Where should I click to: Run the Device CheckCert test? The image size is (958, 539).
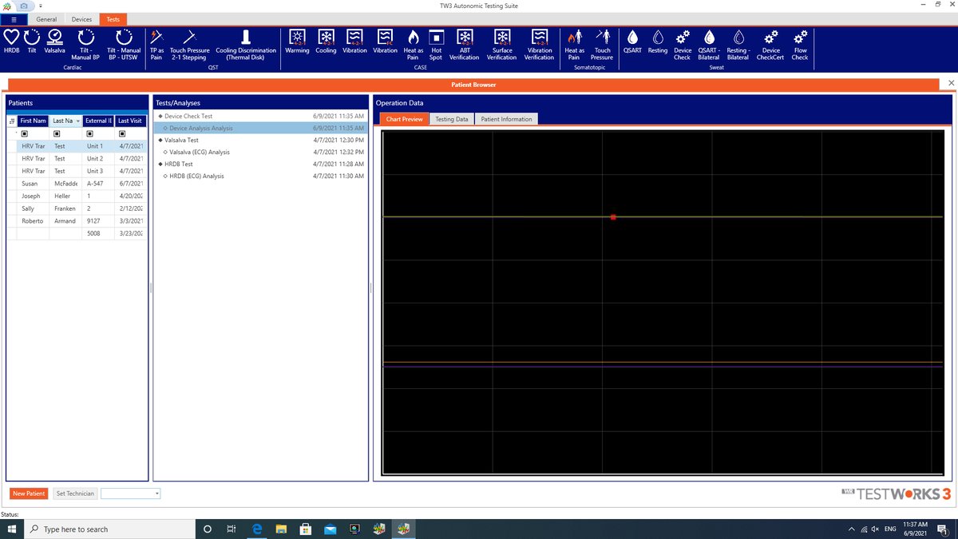pos(770,44)
